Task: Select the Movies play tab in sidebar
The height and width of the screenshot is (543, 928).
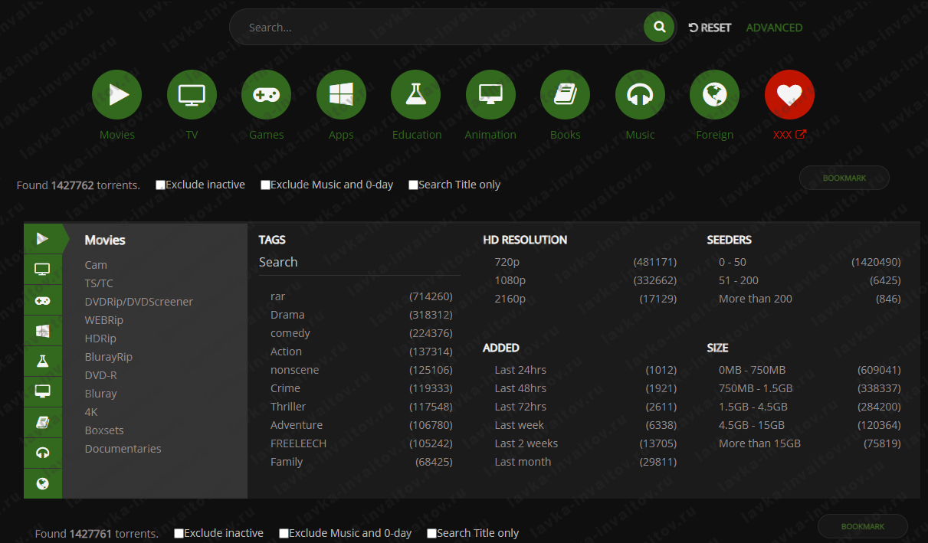Action: pyautogui.click(x=43, y=239)
